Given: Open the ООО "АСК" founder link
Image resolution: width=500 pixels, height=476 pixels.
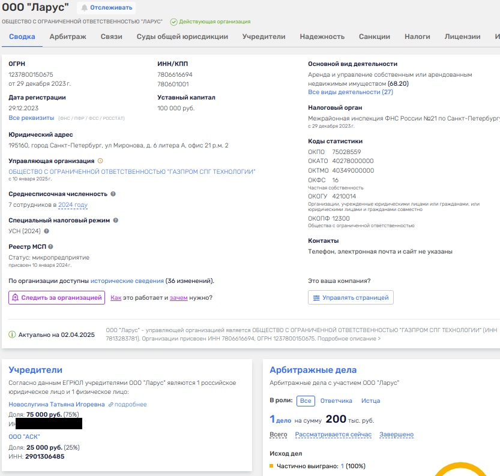Looking at the screenshot, I should click(24, 437).
